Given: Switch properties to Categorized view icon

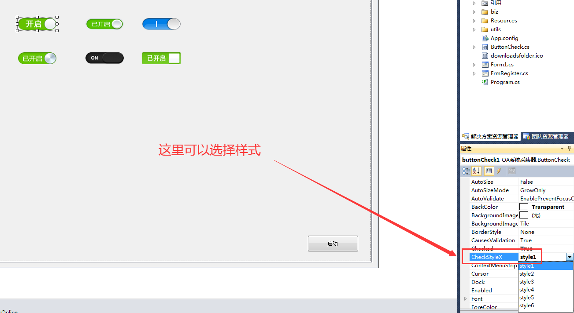Looking at the screenshot, I should click(x=466, y=171).
